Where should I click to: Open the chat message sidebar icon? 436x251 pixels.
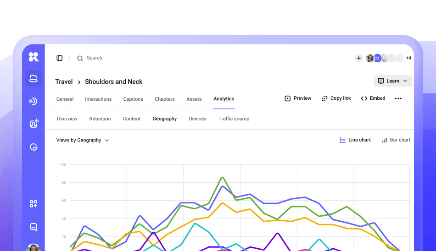pyautogui.click(x=34, y=227)
